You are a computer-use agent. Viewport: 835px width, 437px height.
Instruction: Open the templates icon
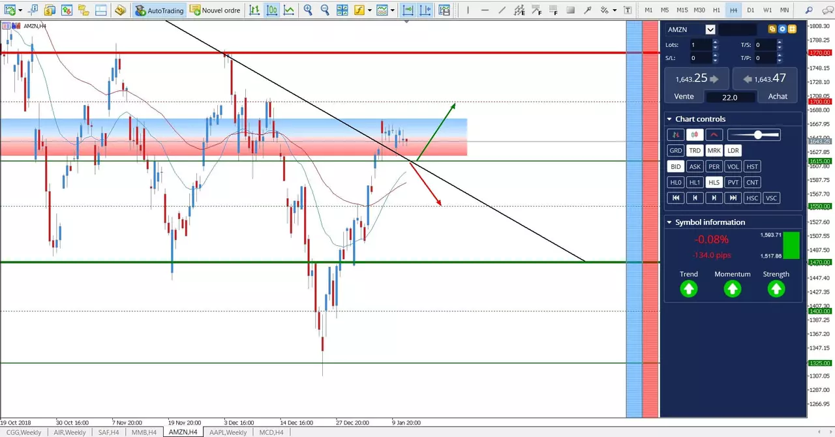point(383,10)
